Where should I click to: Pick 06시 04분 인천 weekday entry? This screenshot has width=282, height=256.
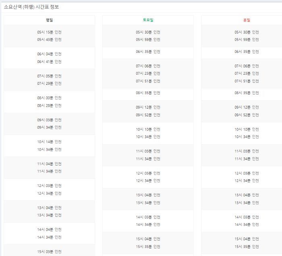tap(49, 54)
